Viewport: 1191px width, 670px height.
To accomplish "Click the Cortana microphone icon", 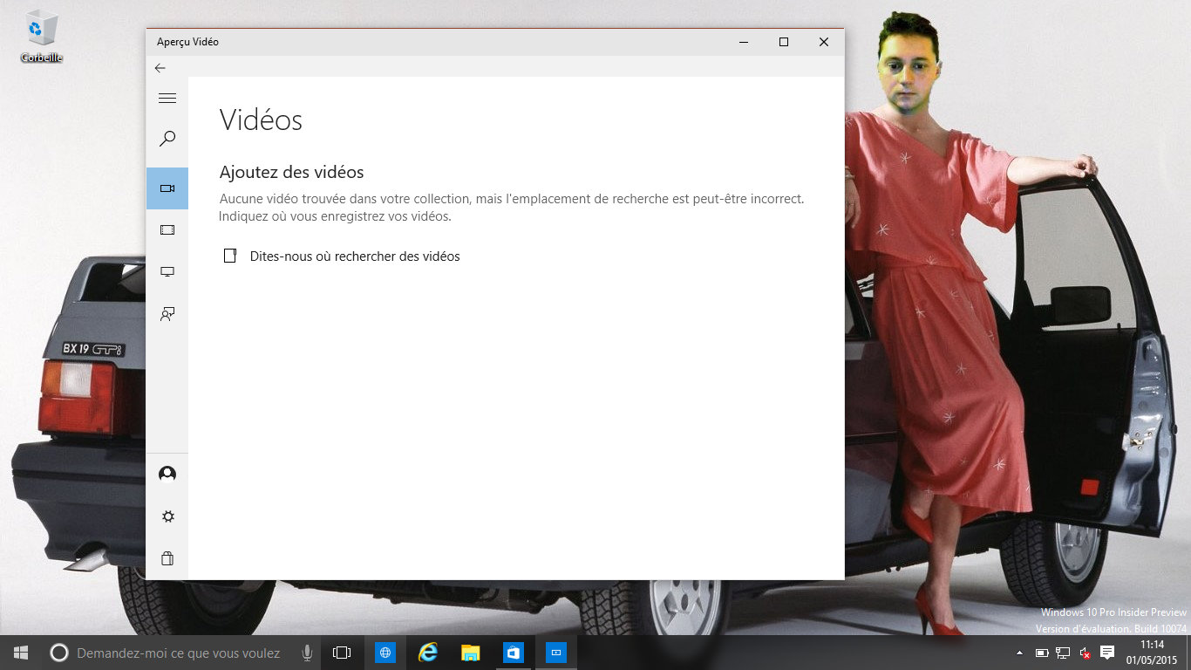I will click(x=307, y=653).
